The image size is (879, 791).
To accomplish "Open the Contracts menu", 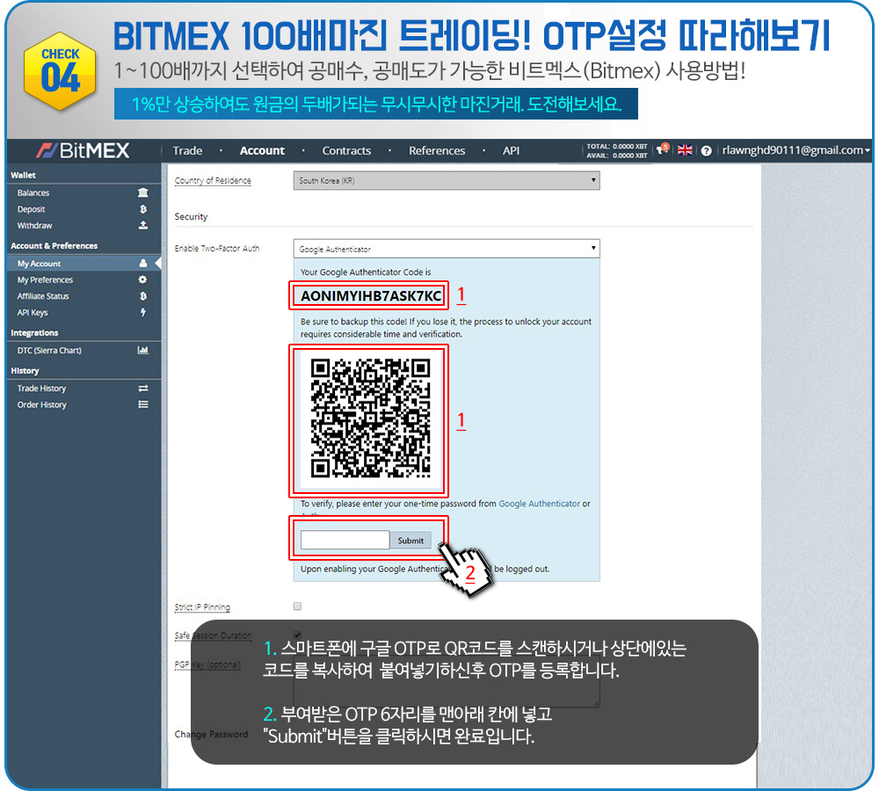I will 346,151.
